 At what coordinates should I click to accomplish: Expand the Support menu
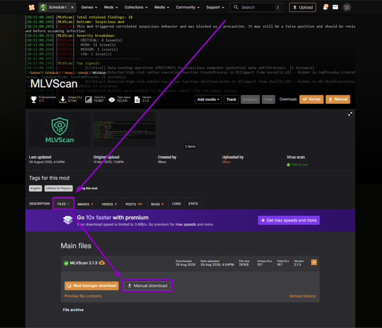pyautogui.click(x=215, y=7)
